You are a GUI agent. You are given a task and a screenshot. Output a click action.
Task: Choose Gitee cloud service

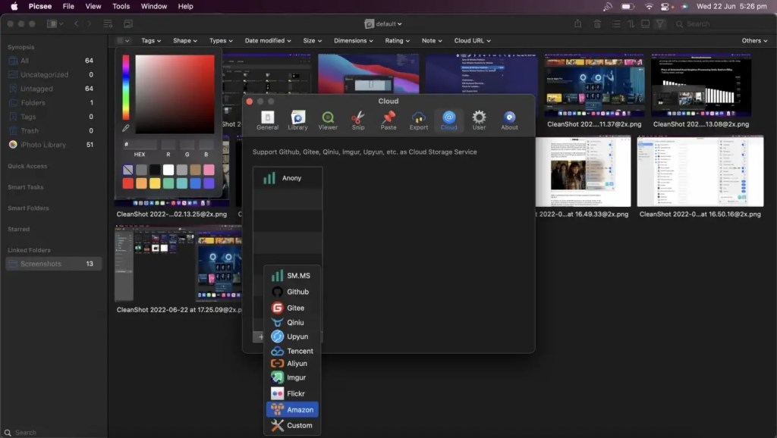292,308
